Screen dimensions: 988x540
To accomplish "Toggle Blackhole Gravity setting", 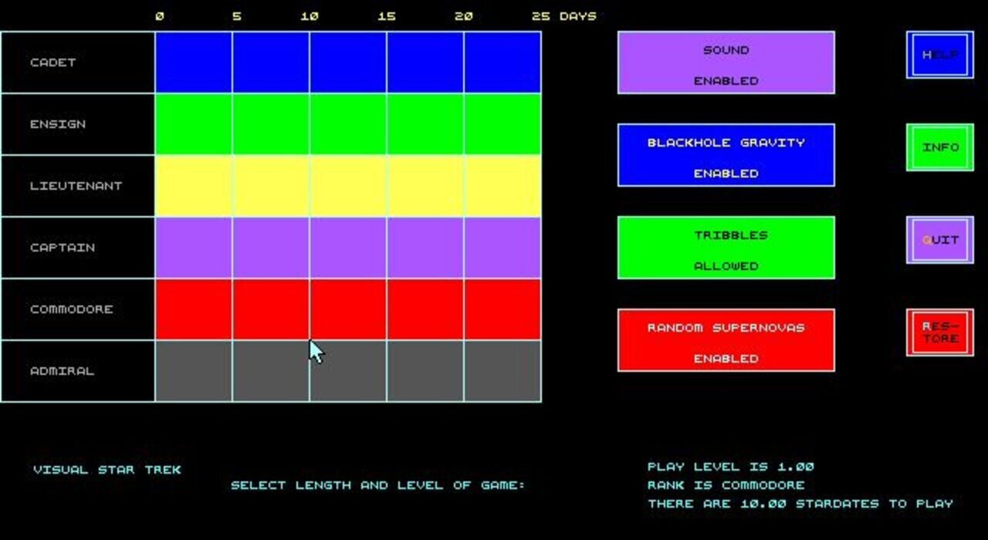I will [x=726, y=155].
